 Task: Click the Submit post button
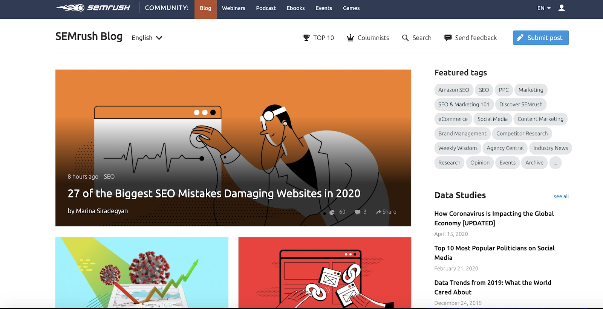pyautogui.click(x=541, y=38)
